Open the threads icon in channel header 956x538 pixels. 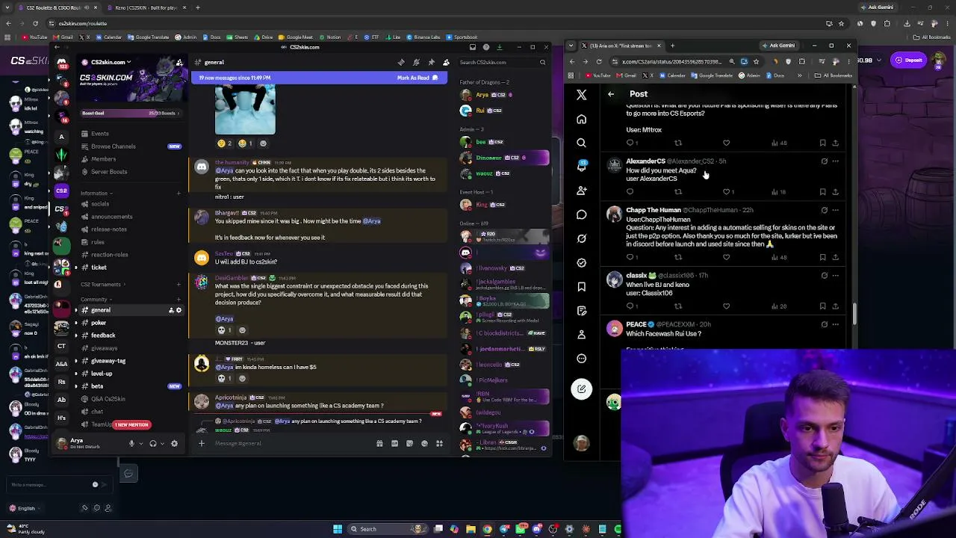point(401,62)
